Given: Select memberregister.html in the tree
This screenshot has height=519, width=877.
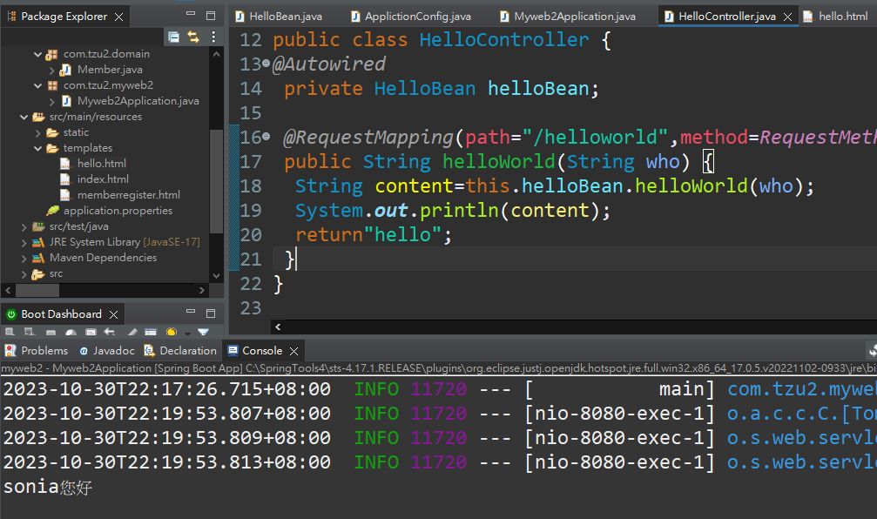Looking at the screenshot, I should coord(129,195).
